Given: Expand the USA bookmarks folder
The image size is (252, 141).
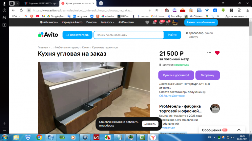Looking at the screenshot, I should pyautogui.click(x=16, y=16).
